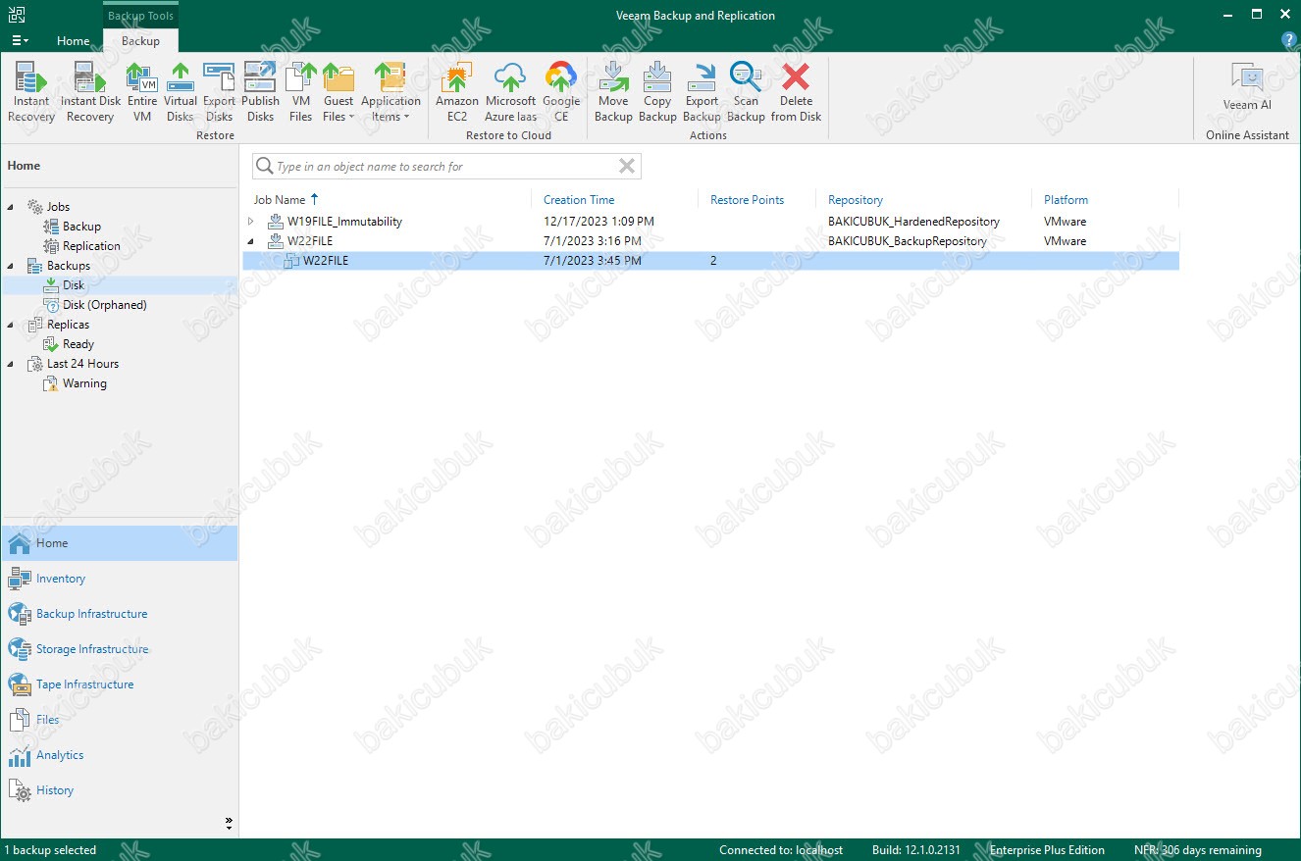The height and width of the screenshot is (861, 1301).
Task: Collapse the Jobs tree node
Action: coord(11,207)
